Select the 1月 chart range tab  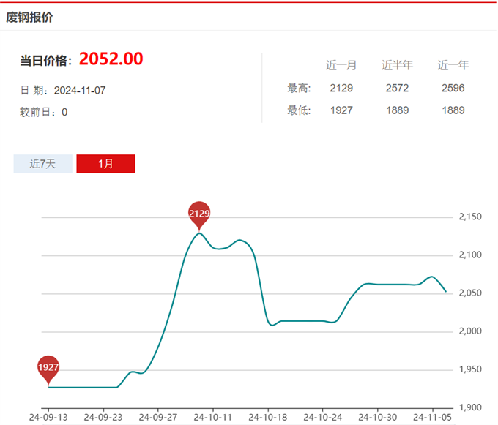point(105,164)
